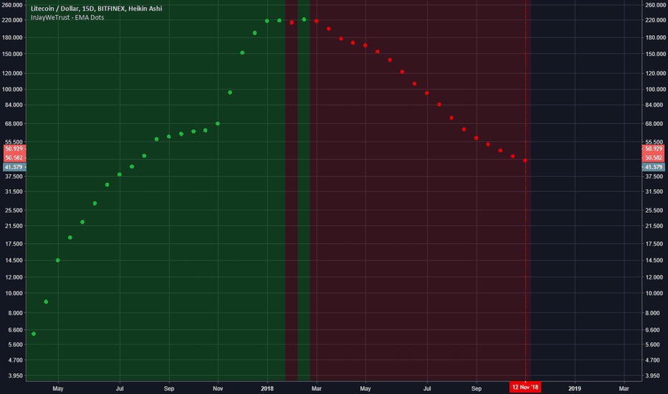The width and height of the screenshot is (668, 394).
Task: Click the 25.500 label on left price axis
Action: 14,211
